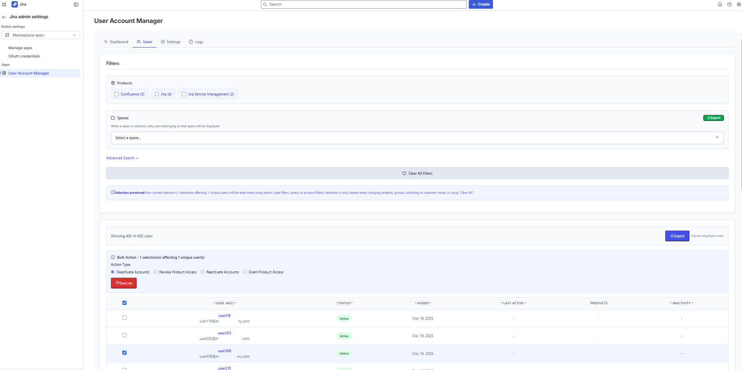Uncheck the user306 row checkbox

[x=125, y=353]
